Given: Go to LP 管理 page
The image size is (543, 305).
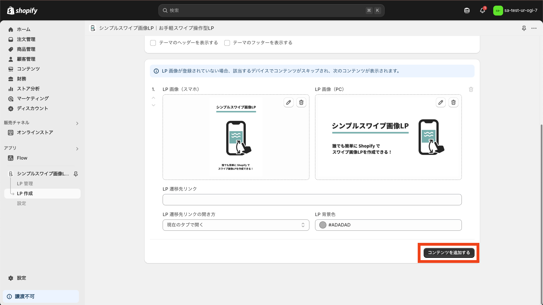Looking at the screenshot, I should (25, 184).
